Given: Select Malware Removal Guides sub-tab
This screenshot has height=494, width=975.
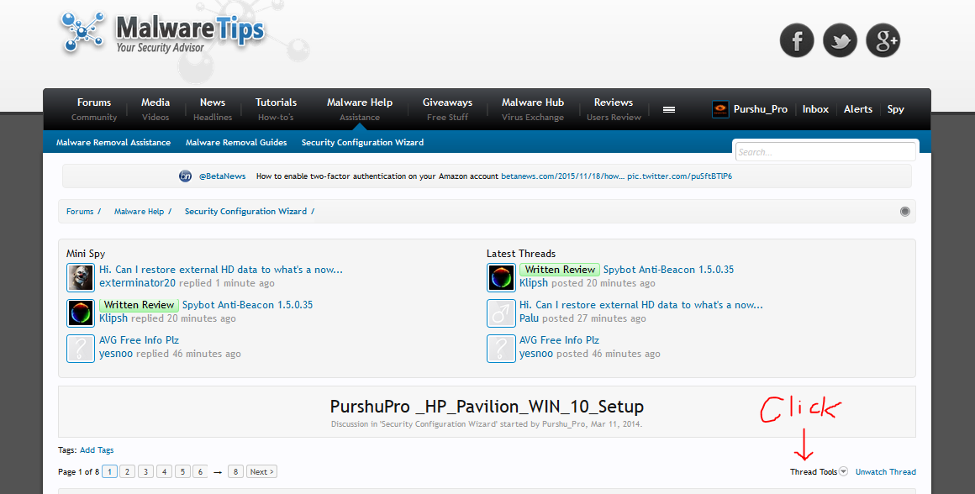Looking at the screenshot, I should coord(236,142).
